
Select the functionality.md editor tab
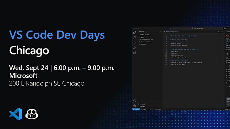(171, 32)
